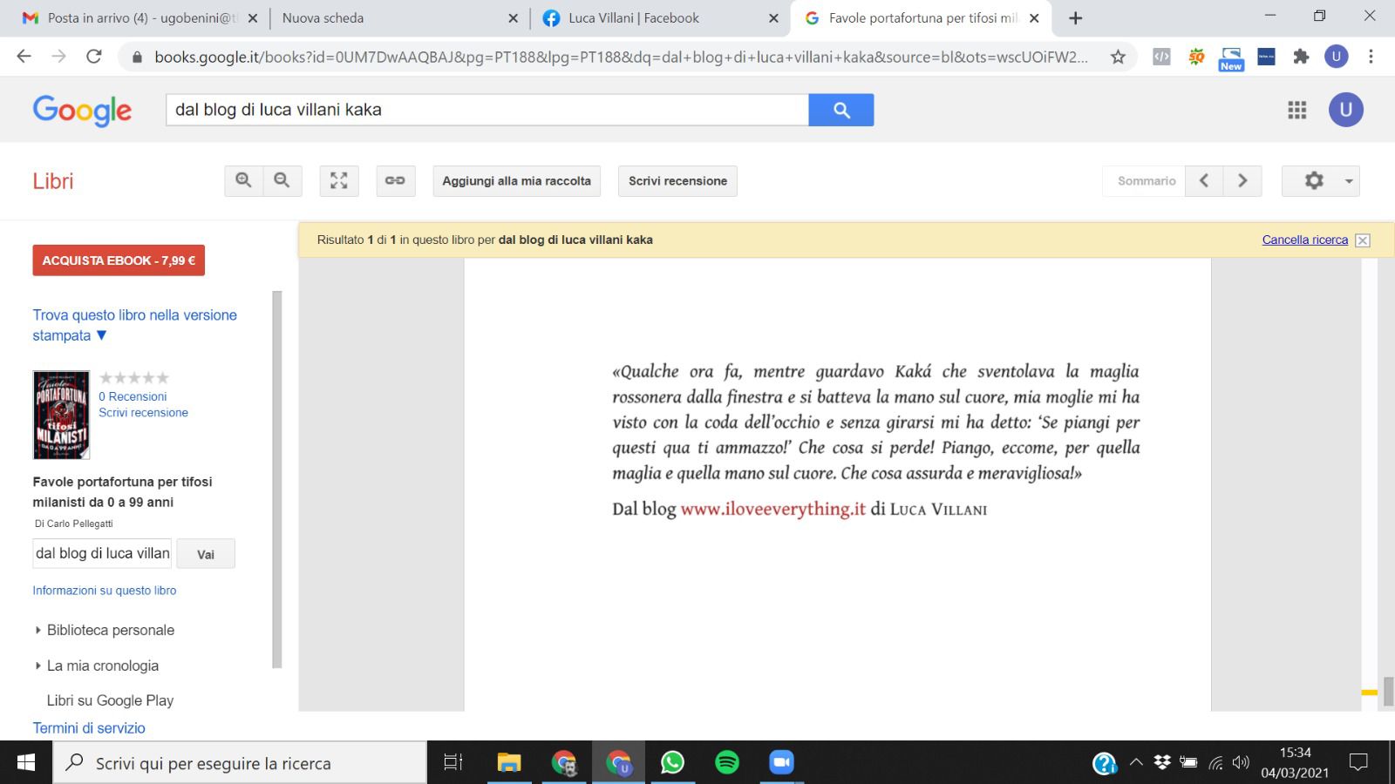Switch to Nuova scheda tab

399,17
